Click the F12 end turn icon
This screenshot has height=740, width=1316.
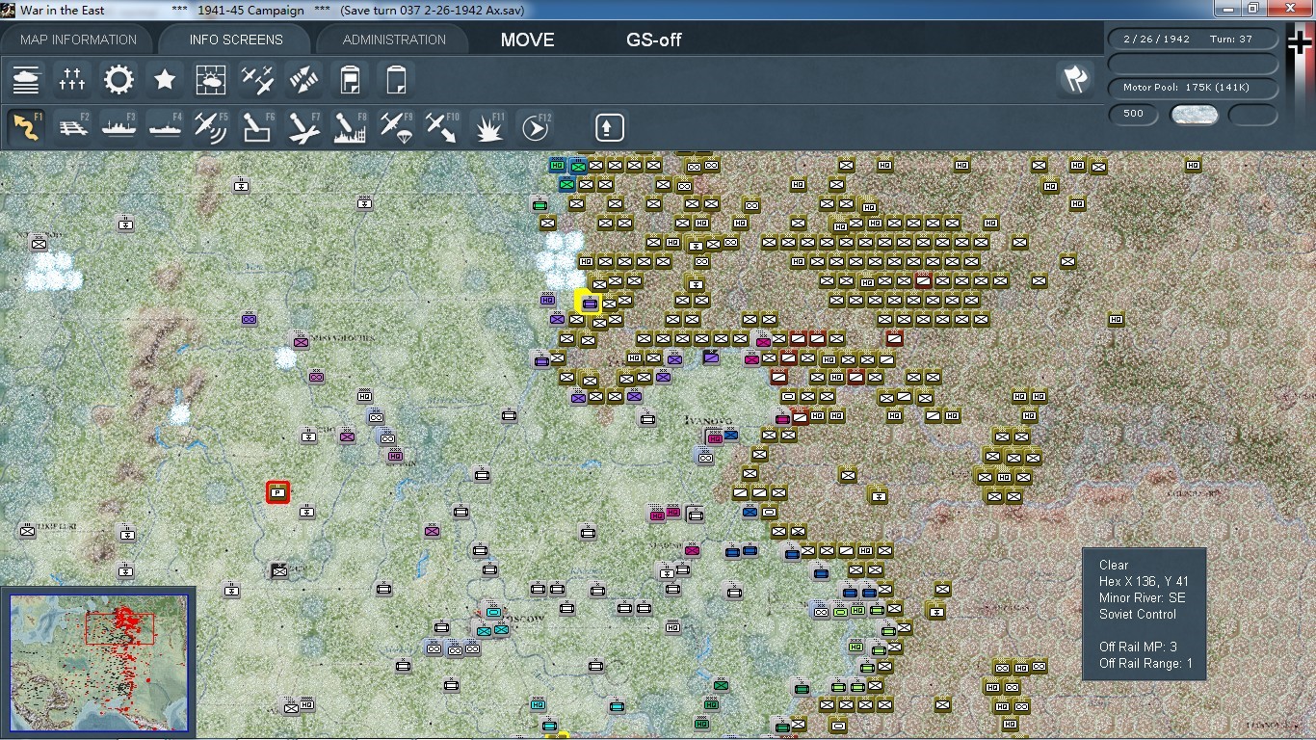click(x=535, y=127)
